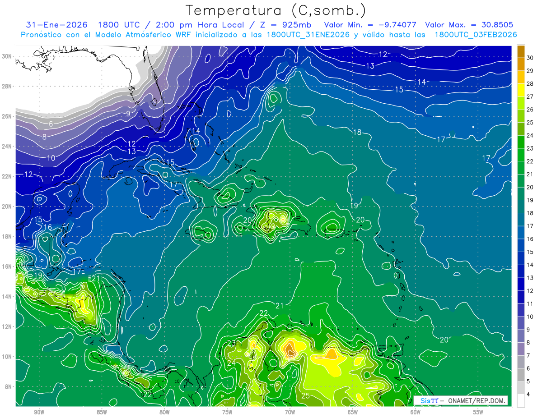Click the legend swatch between 14 and 15
542x418 pixels.
[x=521, y=258]
